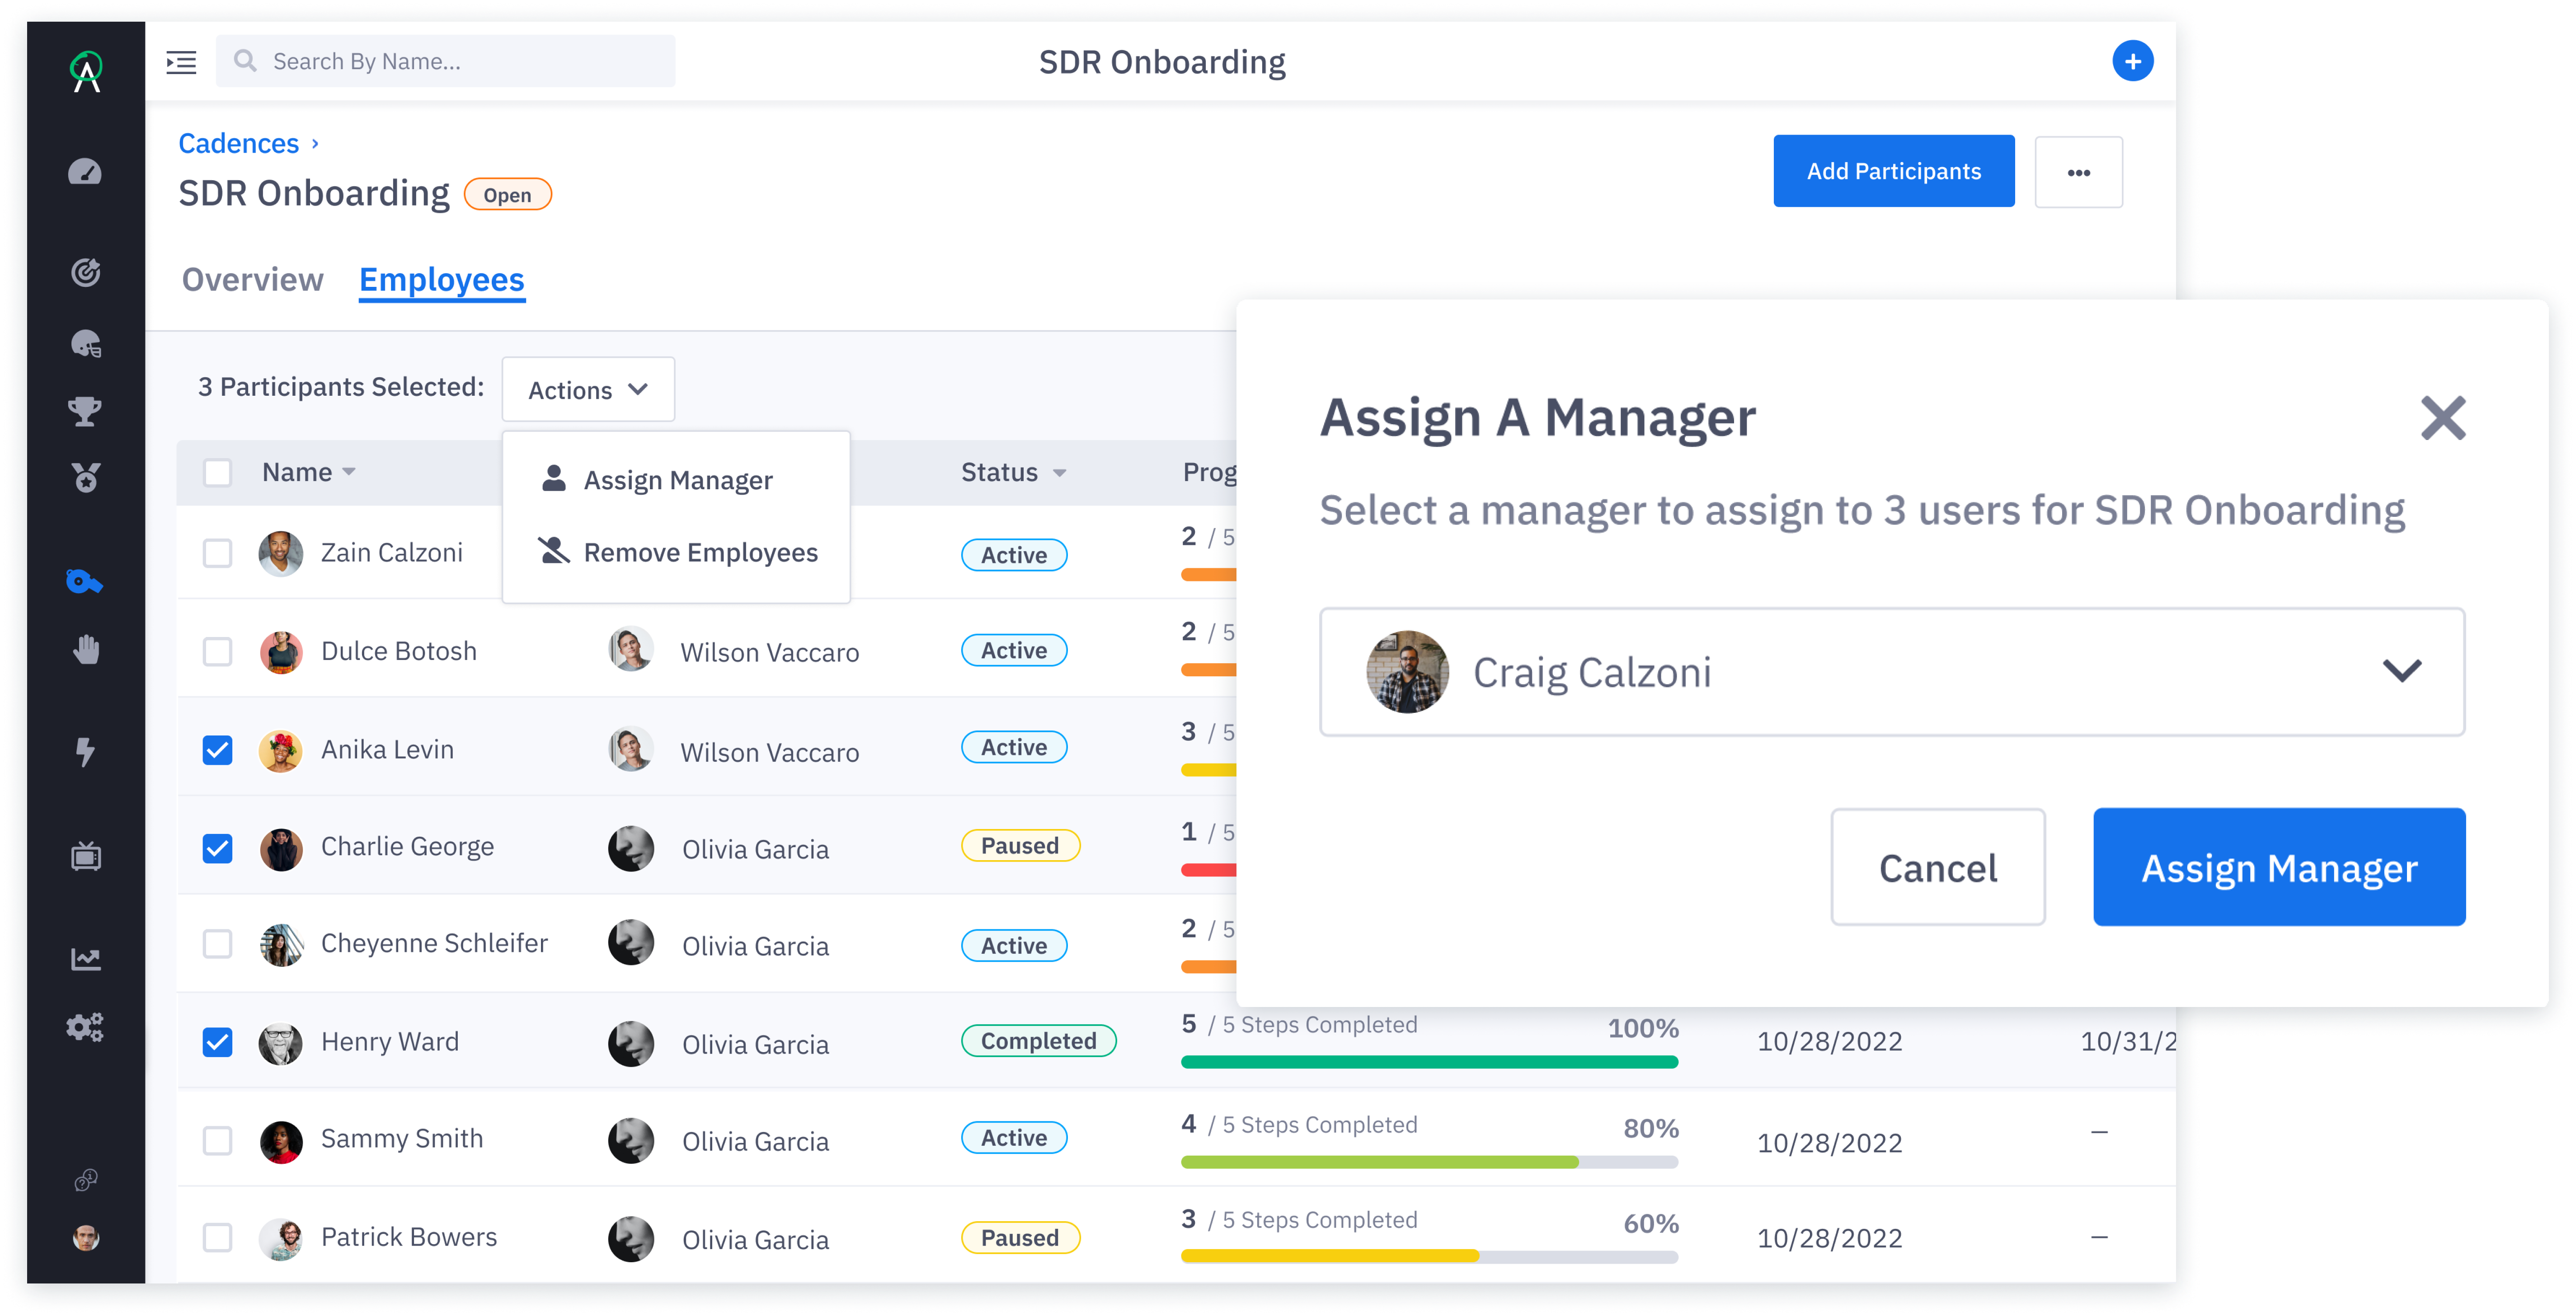The image size is (2576, 1316).
Task: Click the blue plus button top right
Action: 2132,62
